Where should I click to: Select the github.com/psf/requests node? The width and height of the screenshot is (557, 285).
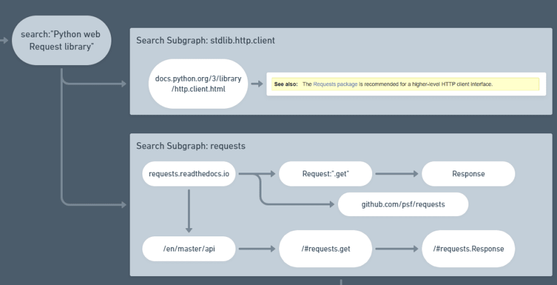pos(403,204)
